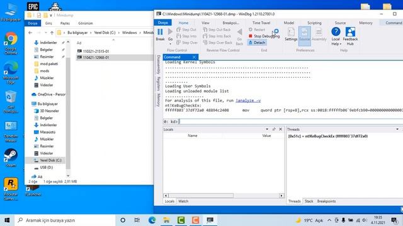Click Windows in the address breadcrumb
The width and height of the screenshot is (403, 226).
tap(129, 33)
